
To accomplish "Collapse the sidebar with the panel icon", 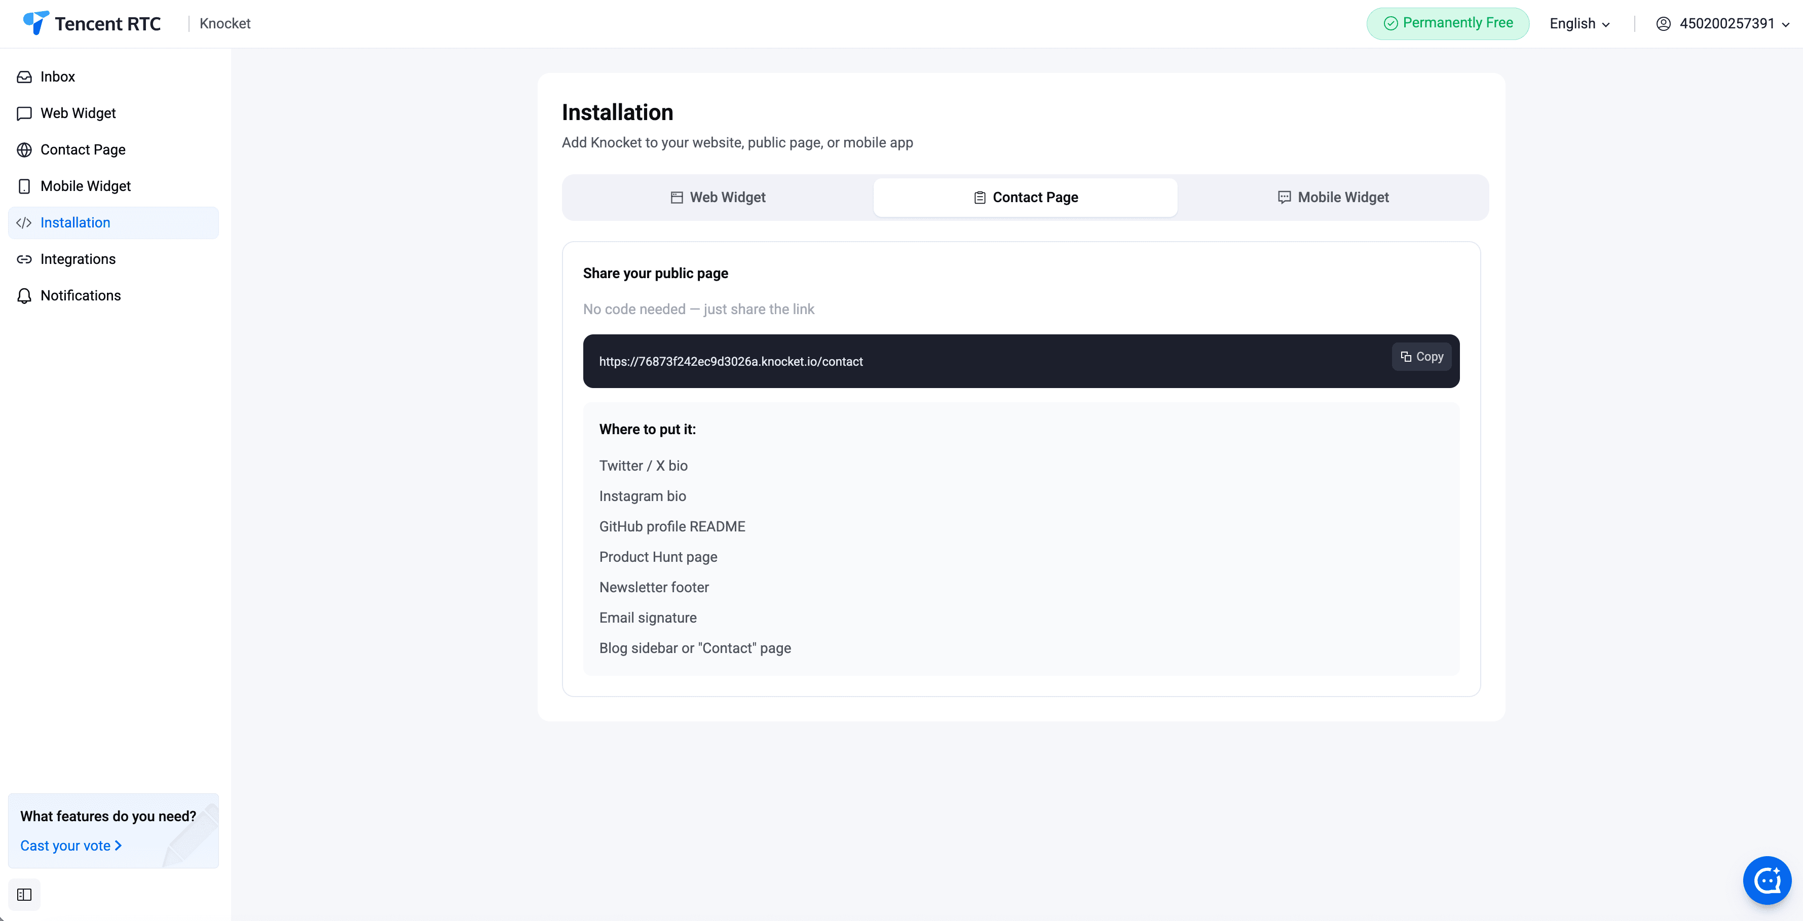I will click(x=24, y=895).
